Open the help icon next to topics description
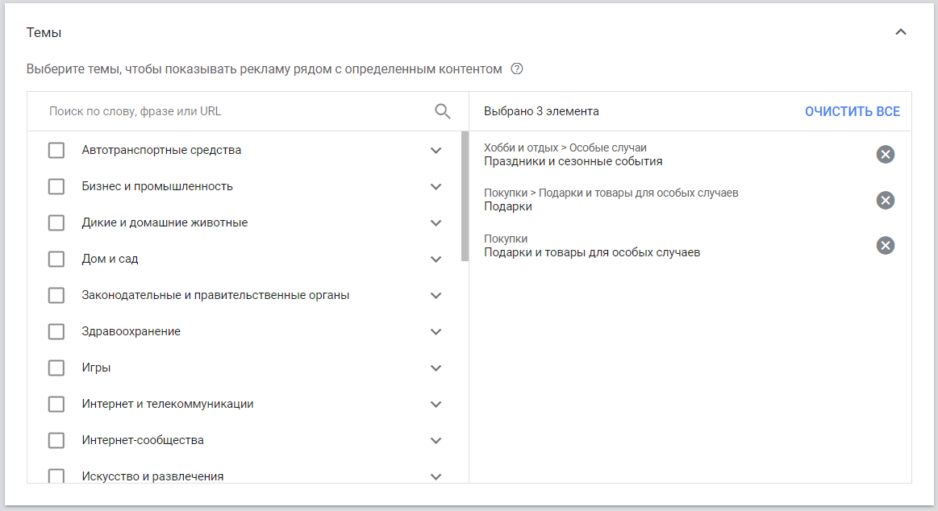This screenshot has width=938, height=511. point(517,69)
